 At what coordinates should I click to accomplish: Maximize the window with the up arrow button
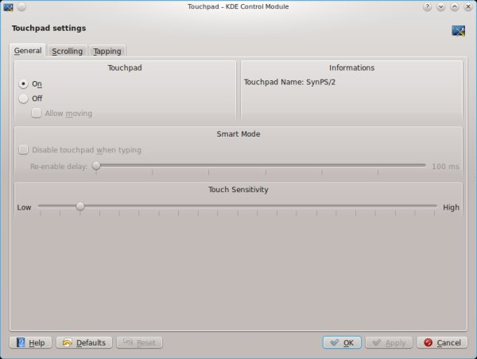[x=455, y=6]
